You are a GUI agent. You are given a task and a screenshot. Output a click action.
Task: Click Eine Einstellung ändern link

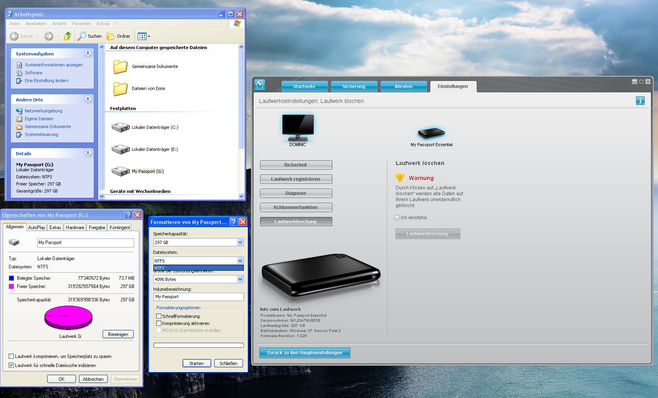point(46,81)
